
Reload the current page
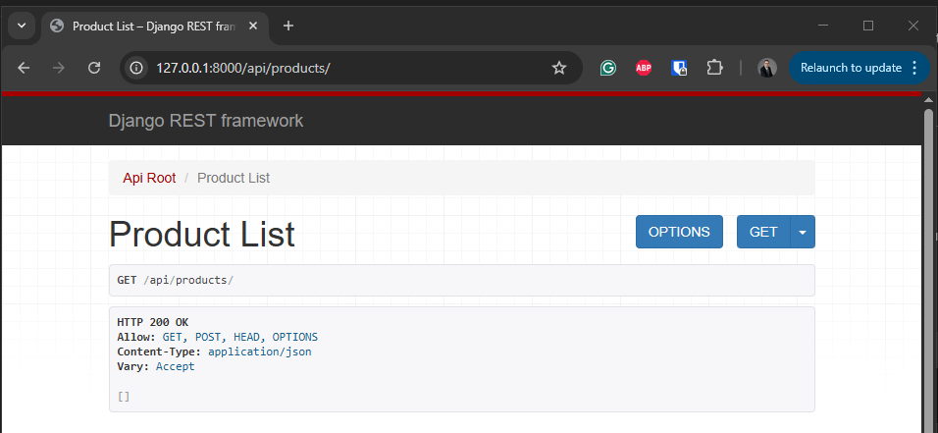pos(94,69)
